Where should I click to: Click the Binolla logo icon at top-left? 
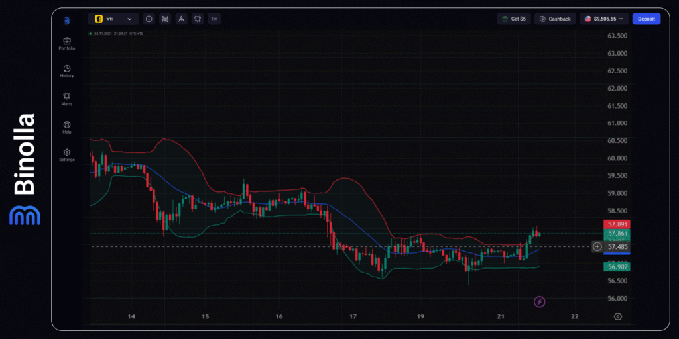coord(66,21)
